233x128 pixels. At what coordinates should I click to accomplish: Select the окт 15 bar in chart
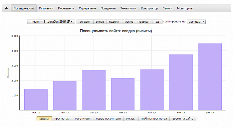click(x=152, y=90)
